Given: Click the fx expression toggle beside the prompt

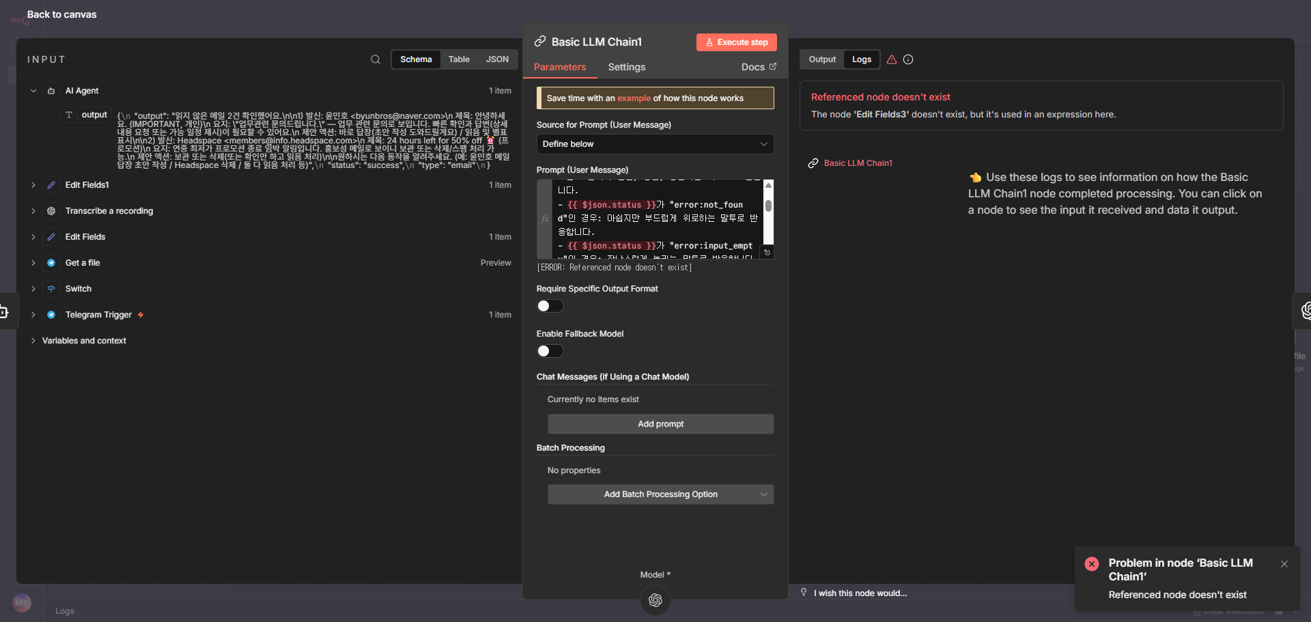Looking at the screenshot, I should [x=545, y=219].
